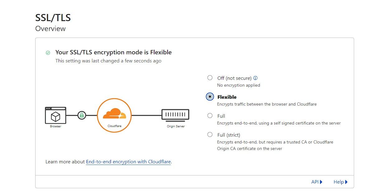The width and height of the screenshot is (389, 191).
Task: Click the Flexible option label text
Action: [227, 97]
